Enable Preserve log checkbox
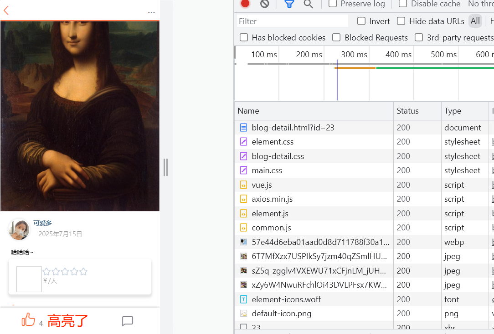The image size is (494, 334). tap(333, 4)
